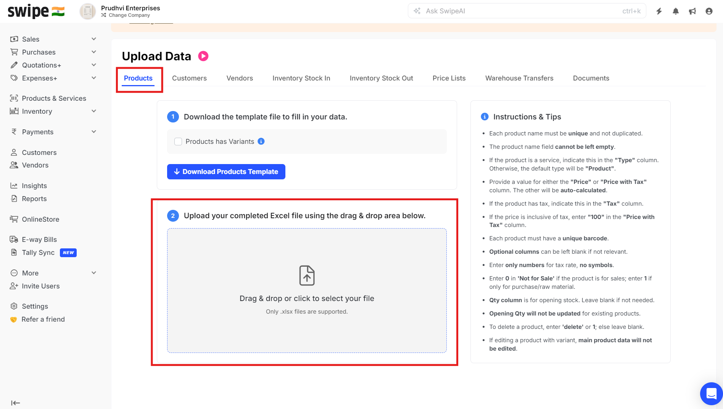Open the Inventory Stock In tab
This screenshot has width=723, height=409.
click(x=301, y=78)
